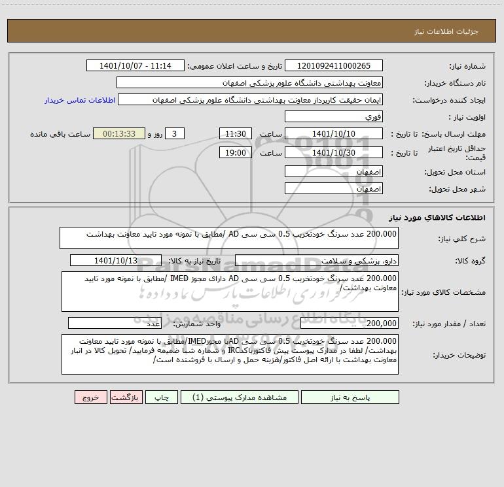Click the ساعت باقی مانده label
504x487 pixels.
[60, 134]
